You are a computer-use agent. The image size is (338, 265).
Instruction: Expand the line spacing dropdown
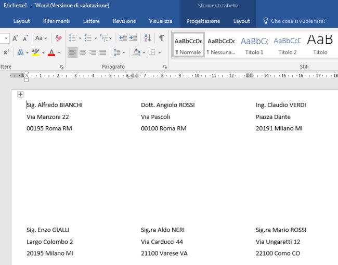tap(122, 52)
